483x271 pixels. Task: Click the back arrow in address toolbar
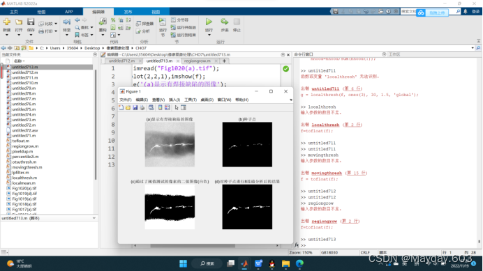[x=3, y=48]
